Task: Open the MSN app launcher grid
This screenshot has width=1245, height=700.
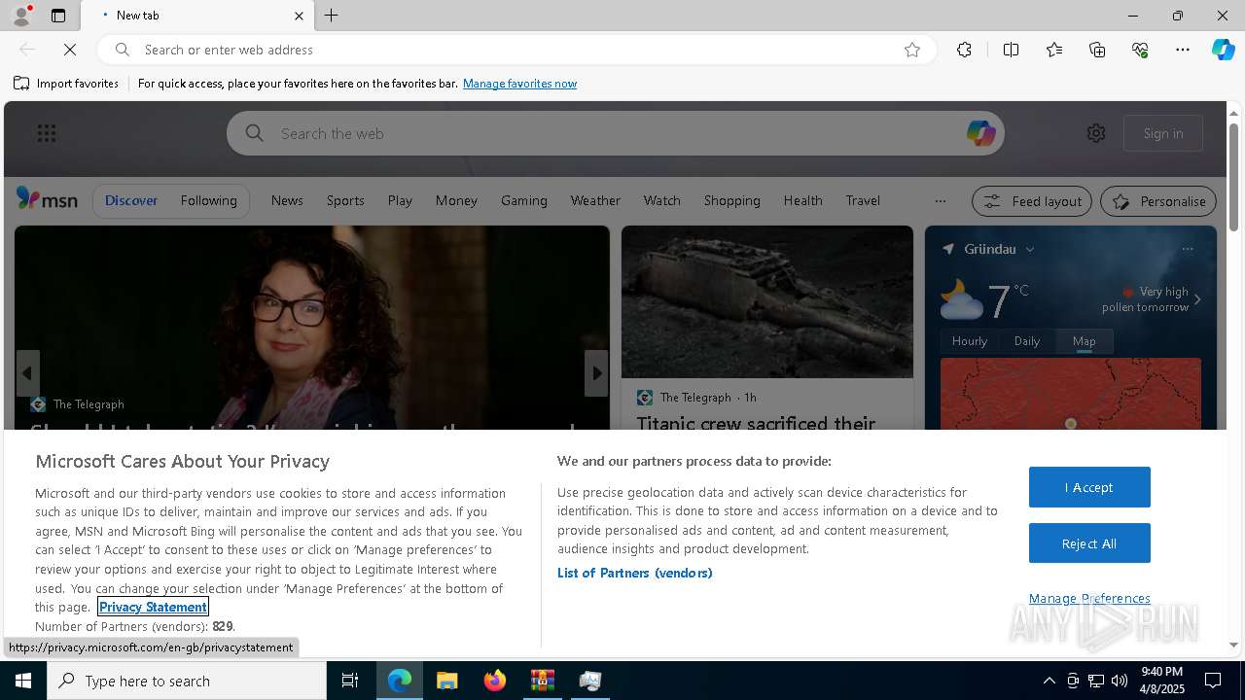Action: (47, 133)
